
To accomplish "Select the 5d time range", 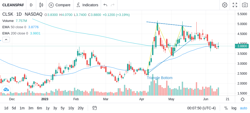I will (x=14, y=108).
